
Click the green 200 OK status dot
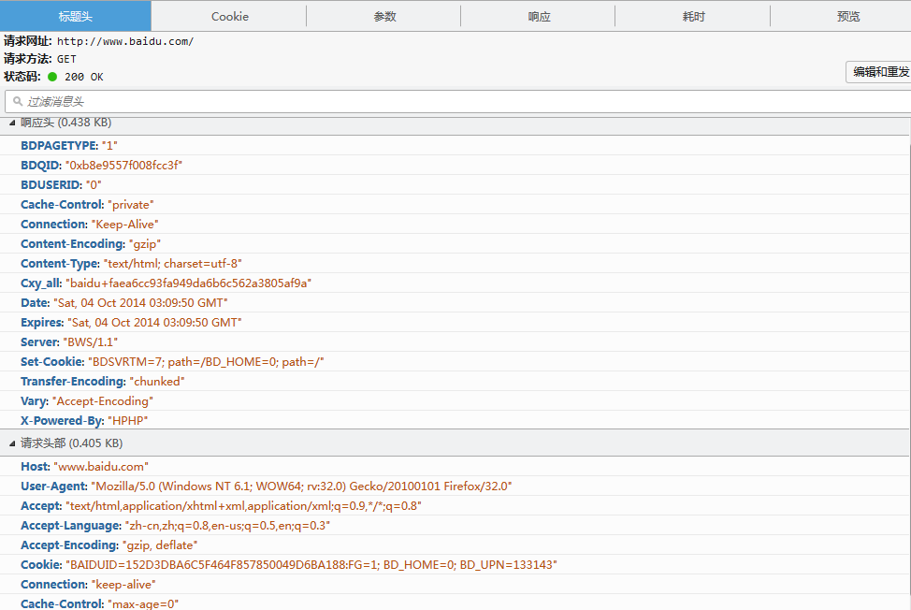click(52, 77)
